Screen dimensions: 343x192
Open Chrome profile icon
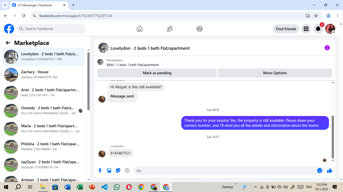coord(328,16)
